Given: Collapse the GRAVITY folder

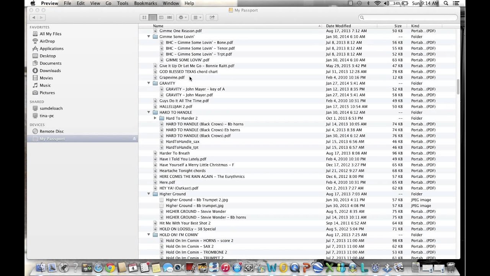Looking at the screenshot, I should pyautogui.click(x=149, y=83).
